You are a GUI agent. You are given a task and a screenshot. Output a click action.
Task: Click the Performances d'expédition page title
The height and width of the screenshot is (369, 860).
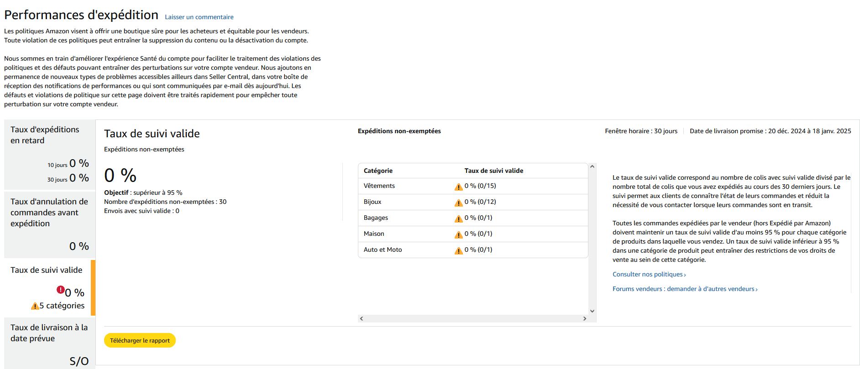[x=81, y=15]
